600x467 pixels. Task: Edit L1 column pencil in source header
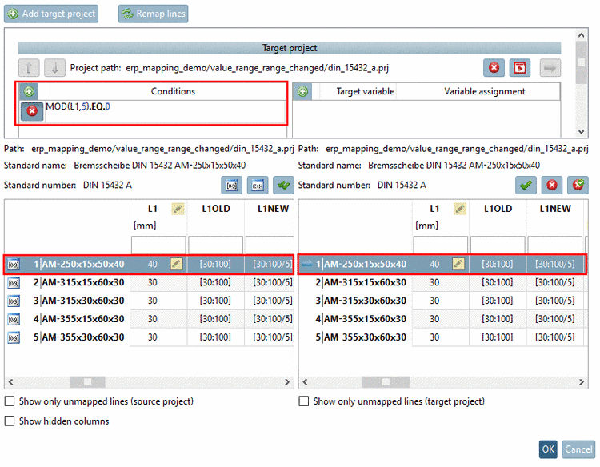178,209
